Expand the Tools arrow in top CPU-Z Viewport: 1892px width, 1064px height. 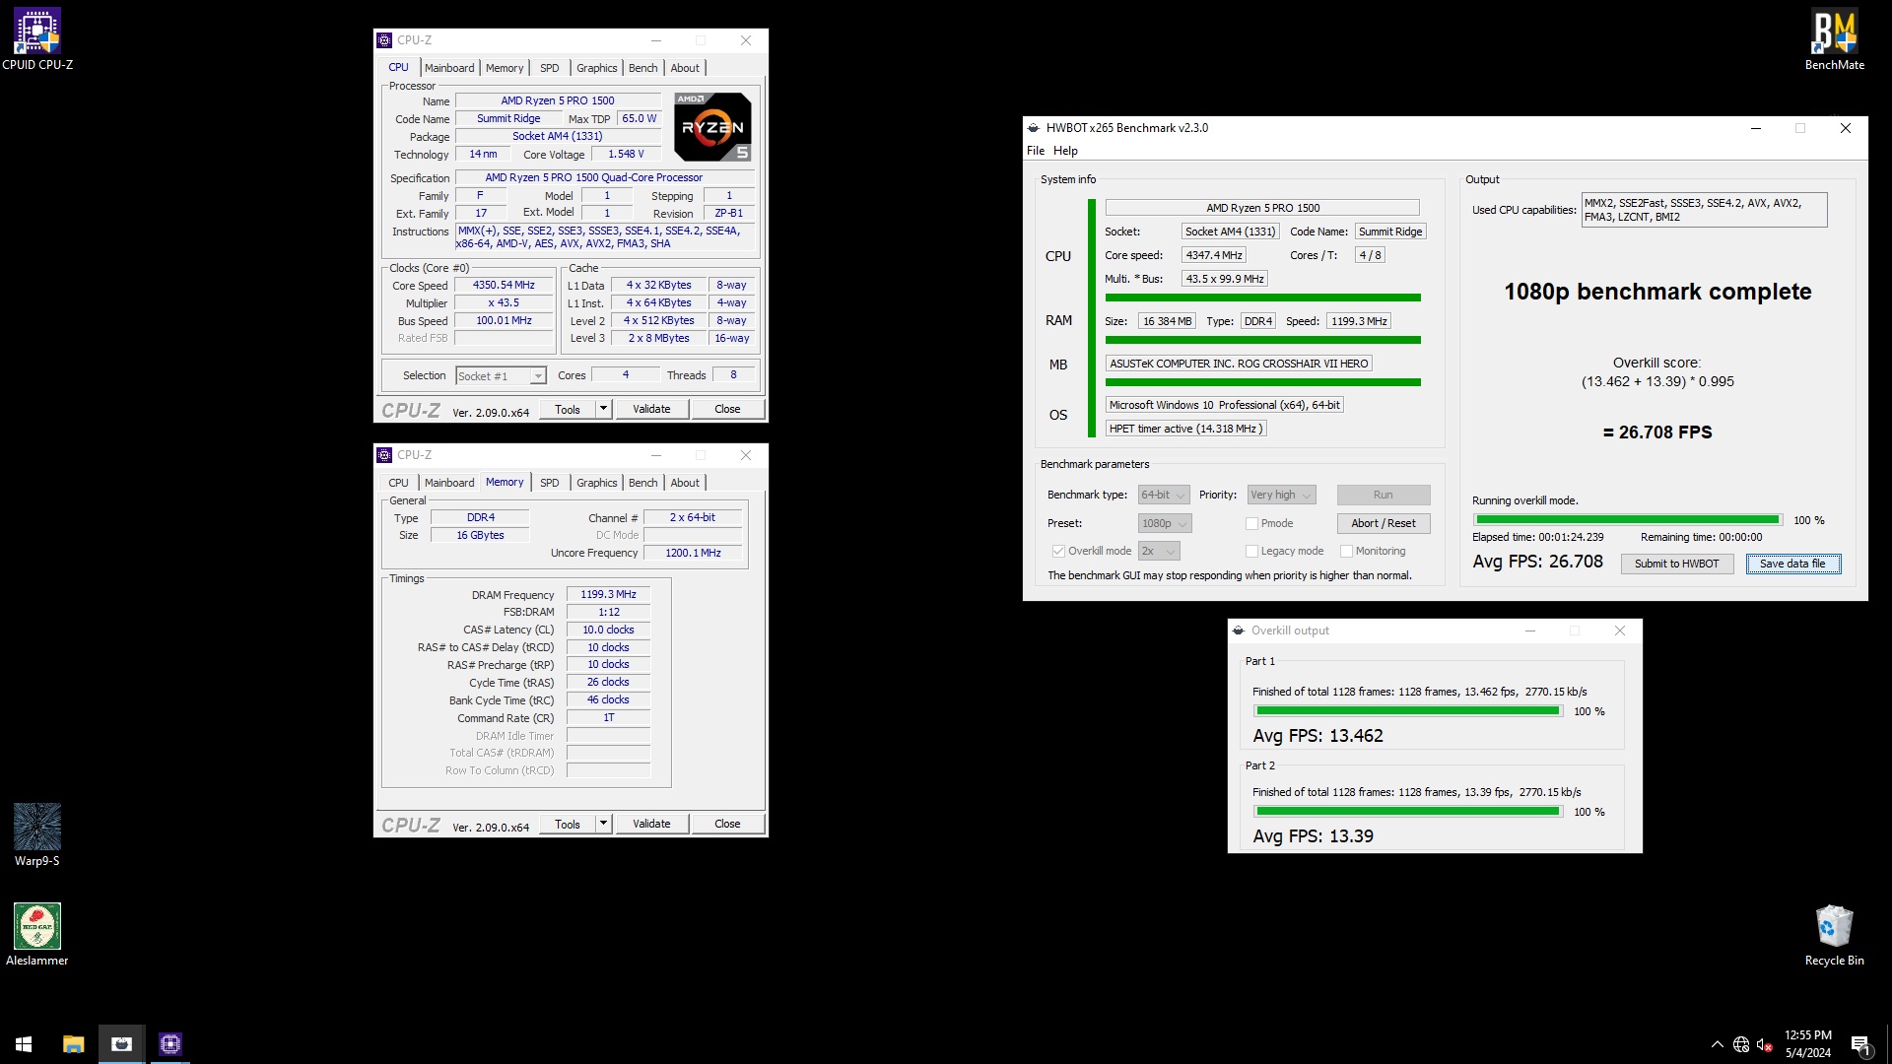[603, 409]
